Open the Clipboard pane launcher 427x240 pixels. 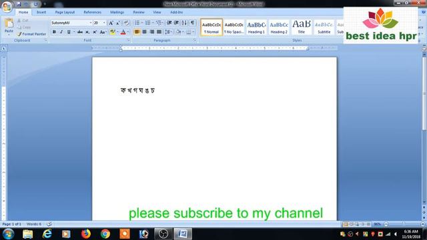[x=46, y=40]
